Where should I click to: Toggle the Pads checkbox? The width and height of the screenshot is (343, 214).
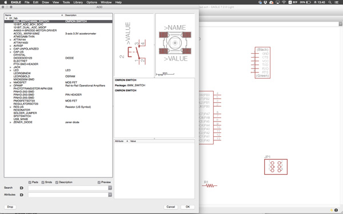pos(30,183)
